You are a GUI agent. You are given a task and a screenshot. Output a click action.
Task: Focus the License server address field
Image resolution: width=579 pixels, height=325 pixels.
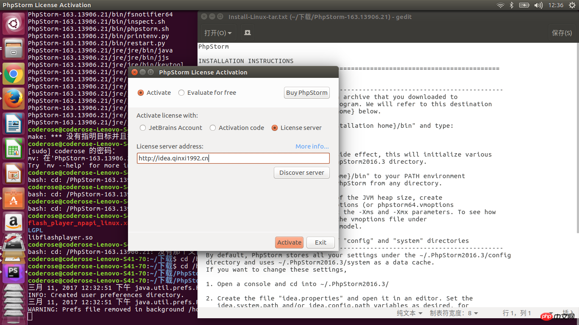pos(233,158)
